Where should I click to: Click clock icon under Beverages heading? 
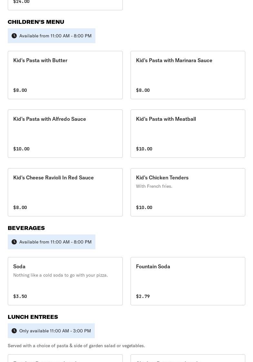(x=14, y=242)
